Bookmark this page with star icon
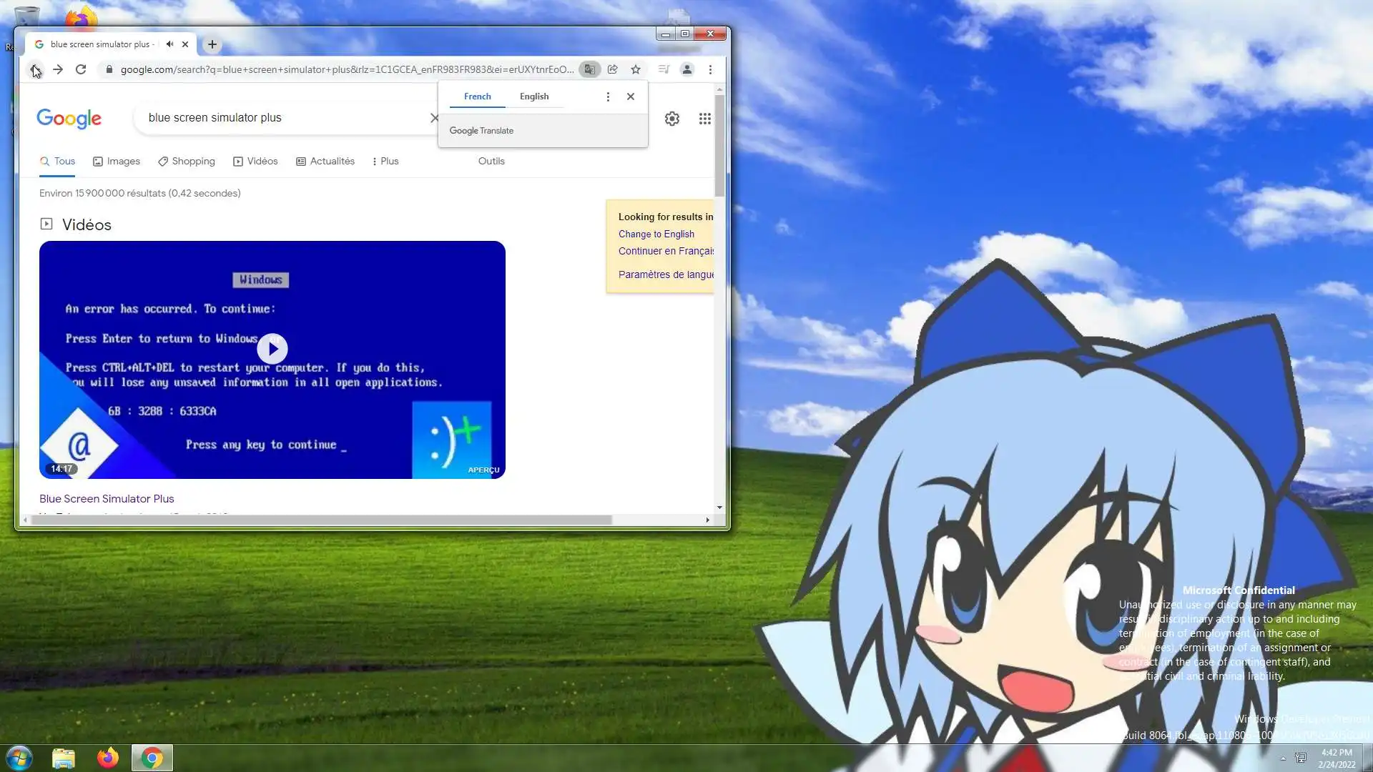This screenshot has height=772, width=1373. (636, 69)
